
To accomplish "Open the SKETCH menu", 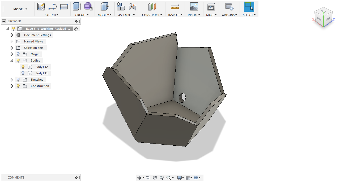I will click(x=52, y=15).
